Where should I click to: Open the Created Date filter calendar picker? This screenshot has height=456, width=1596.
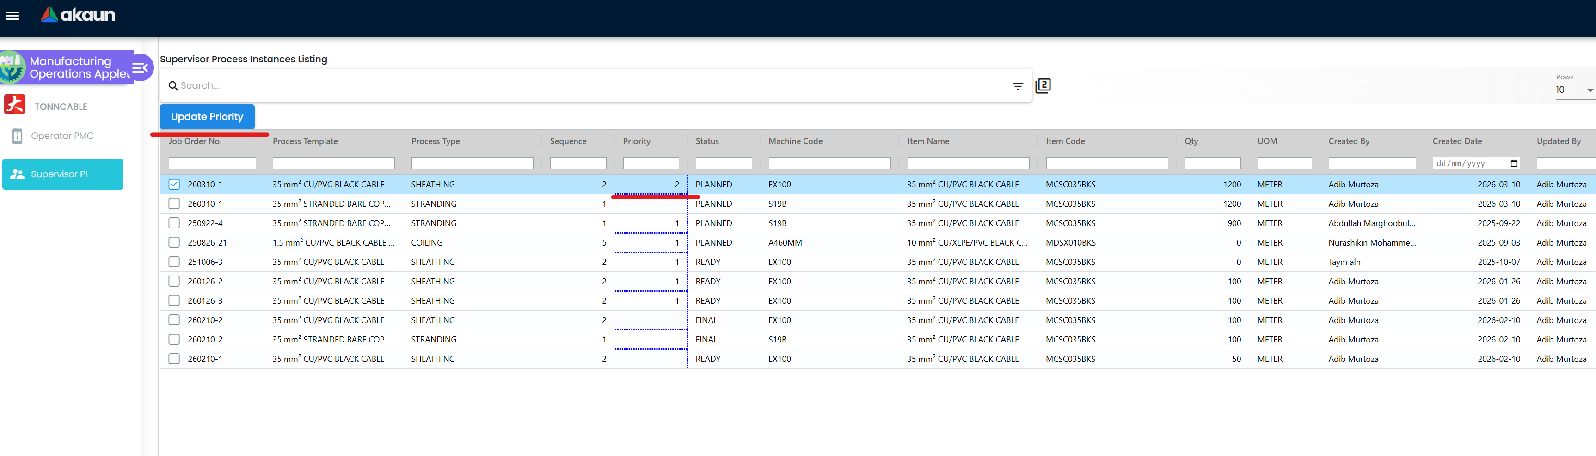(x=1514, y=163)
